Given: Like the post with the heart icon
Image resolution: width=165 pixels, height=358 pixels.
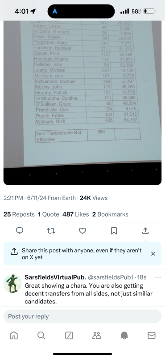Looking at the screenshot, I should coord(82,231).
